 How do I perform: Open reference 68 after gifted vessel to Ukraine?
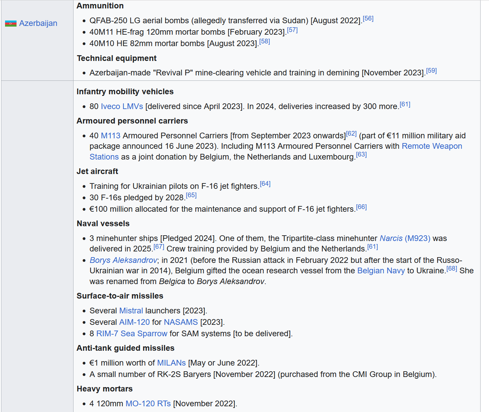[x=452, y=269]
